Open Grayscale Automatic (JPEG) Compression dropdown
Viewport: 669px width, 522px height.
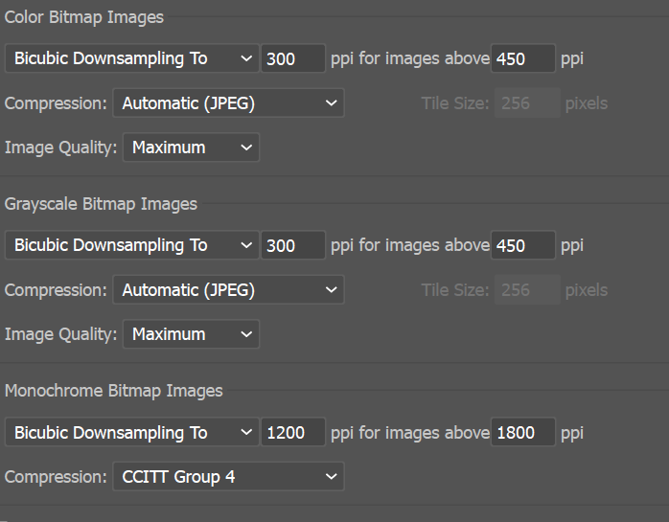coord(227,290)
